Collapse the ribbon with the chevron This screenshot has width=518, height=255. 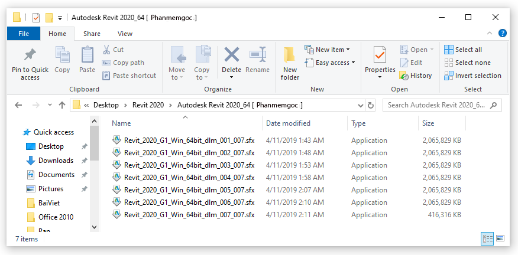coord(489,33)
